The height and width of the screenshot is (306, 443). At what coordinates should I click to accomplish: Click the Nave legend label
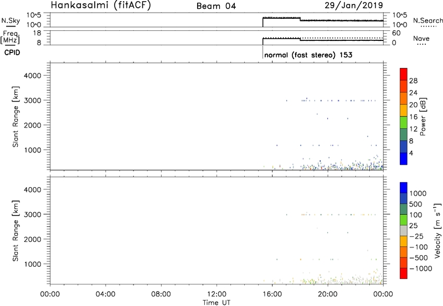[x=421, y=38]
